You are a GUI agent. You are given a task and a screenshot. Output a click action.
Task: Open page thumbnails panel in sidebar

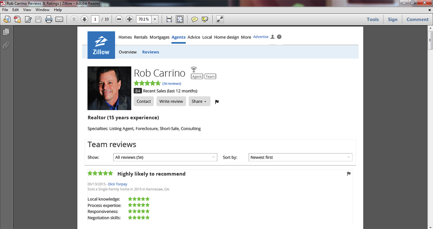click(6, 32)
